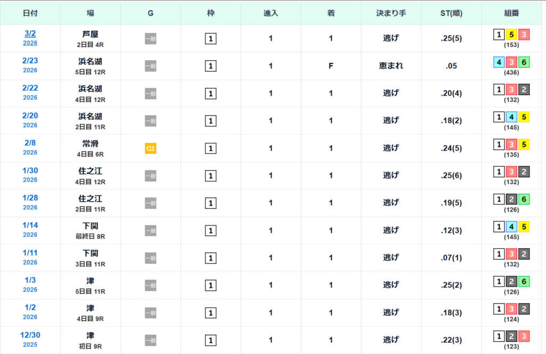The height and width of the screenshot is (354, 546).
Task: Click 一般 grade badge in 12/30 津 row
Action: point(150,340)
